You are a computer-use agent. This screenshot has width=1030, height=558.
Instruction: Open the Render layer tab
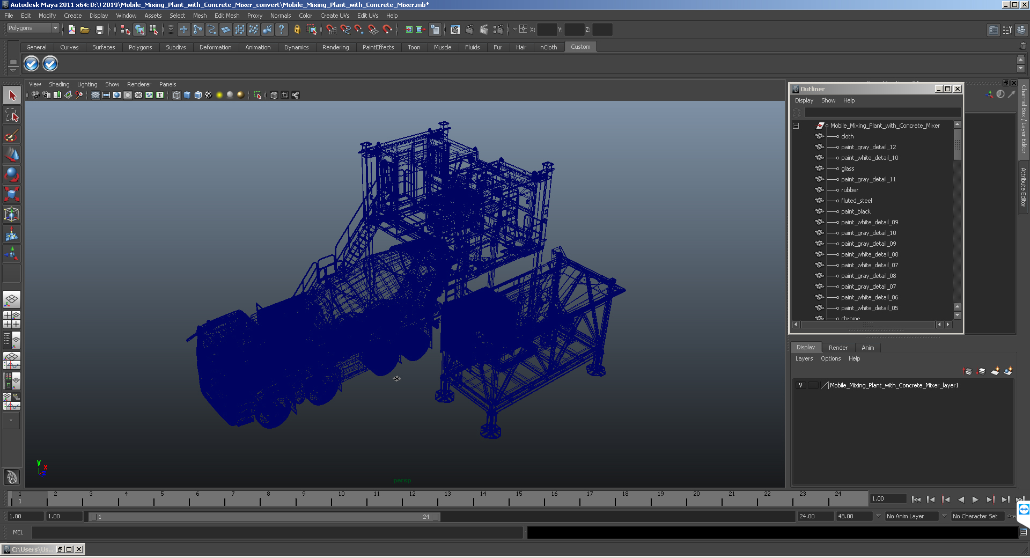tap(838, 348)
